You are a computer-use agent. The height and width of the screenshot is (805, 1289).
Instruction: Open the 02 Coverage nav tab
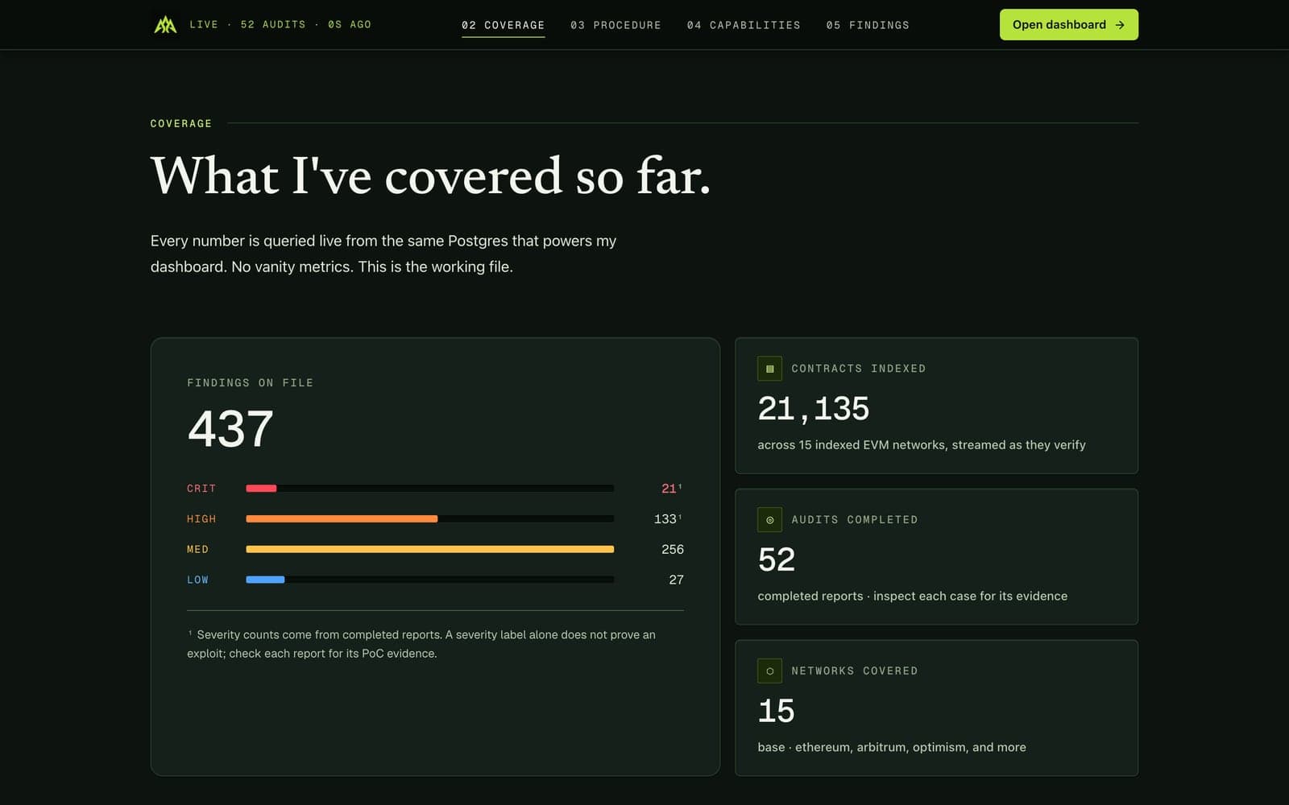(503, 25)
